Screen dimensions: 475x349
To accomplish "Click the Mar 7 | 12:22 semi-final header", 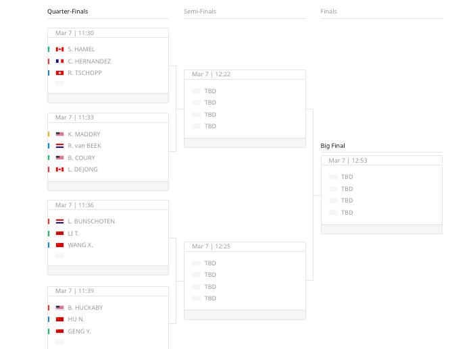I will [x=245, y=74].
